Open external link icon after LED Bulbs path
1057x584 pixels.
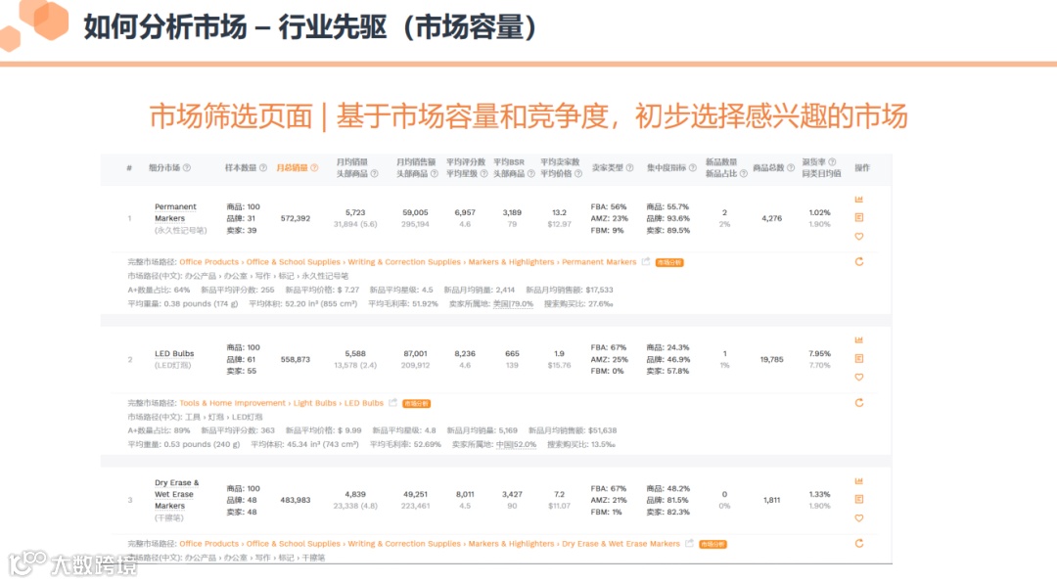pyautogui.click(x=393, y=403)
